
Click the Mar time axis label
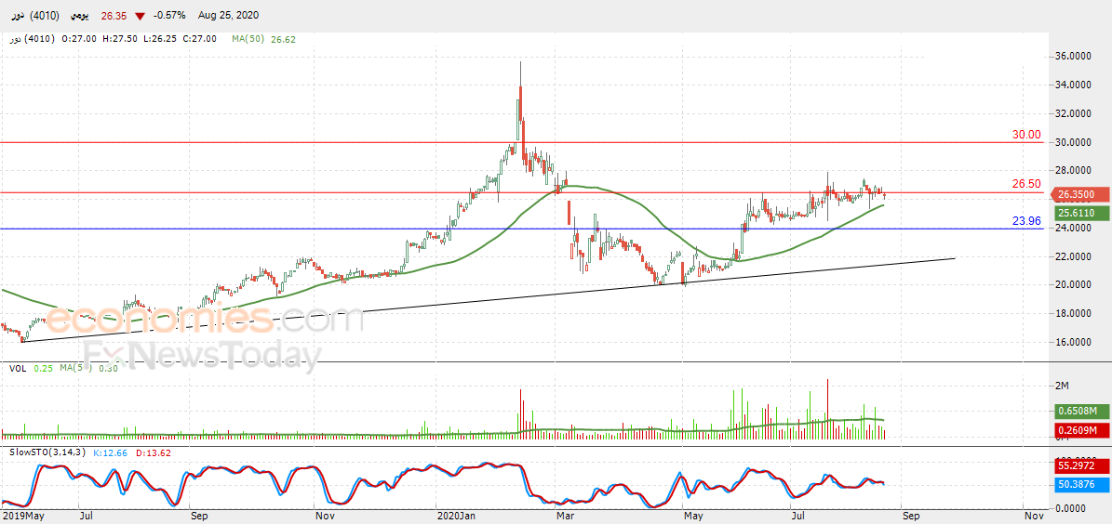(565, 517)
